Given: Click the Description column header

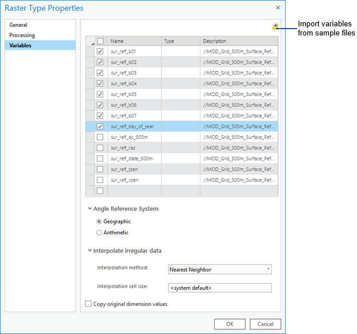Looking at the screenshot, I should click(239, 41).
